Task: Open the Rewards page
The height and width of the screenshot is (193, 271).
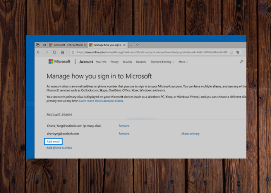Action: pyautogui.click(x=141, y=62)
